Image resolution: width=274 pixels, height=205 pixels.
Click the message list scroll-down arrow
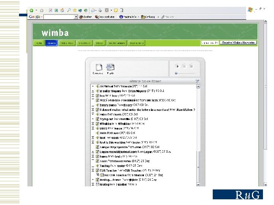[198, 184]
